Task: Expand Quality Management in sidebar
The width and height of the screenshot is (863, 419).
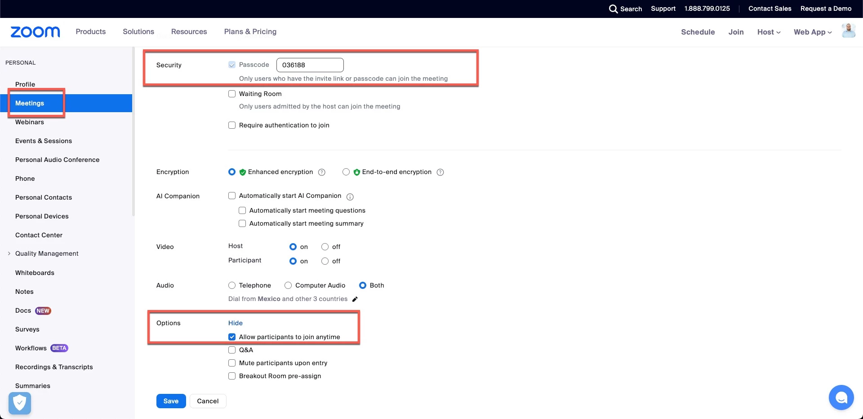Action: pos(9,253)
